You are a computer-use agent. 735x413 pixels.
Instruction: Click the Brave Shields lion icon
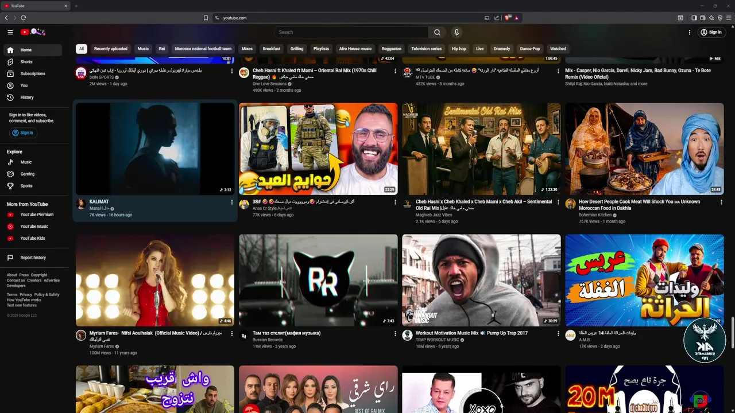(x=508, y=18)
